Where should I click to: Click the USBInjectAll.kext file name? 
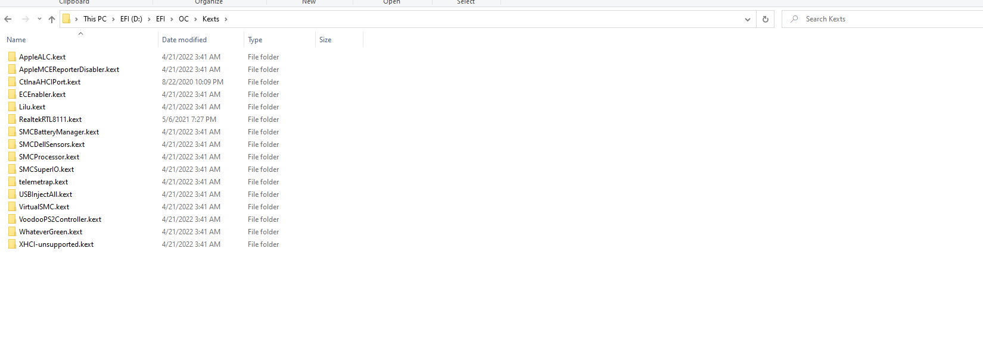45,194
